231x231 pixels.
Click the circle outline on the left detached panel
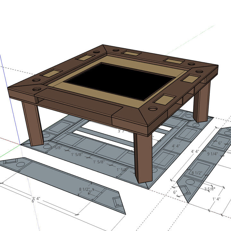[x=21, y=164]
